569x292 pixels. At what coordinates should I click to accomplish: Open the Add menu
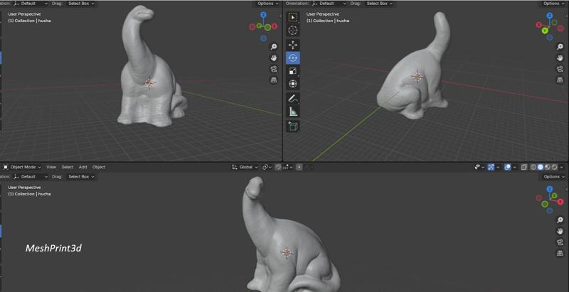point(83,167)
